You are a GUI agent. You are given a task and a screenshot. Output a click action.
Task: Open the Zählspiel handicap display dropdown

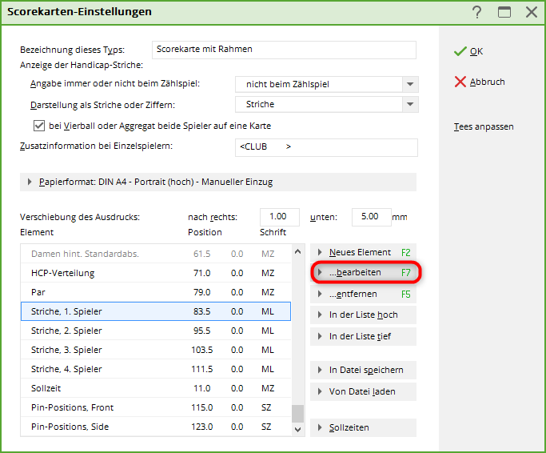(x=410, y=84)
